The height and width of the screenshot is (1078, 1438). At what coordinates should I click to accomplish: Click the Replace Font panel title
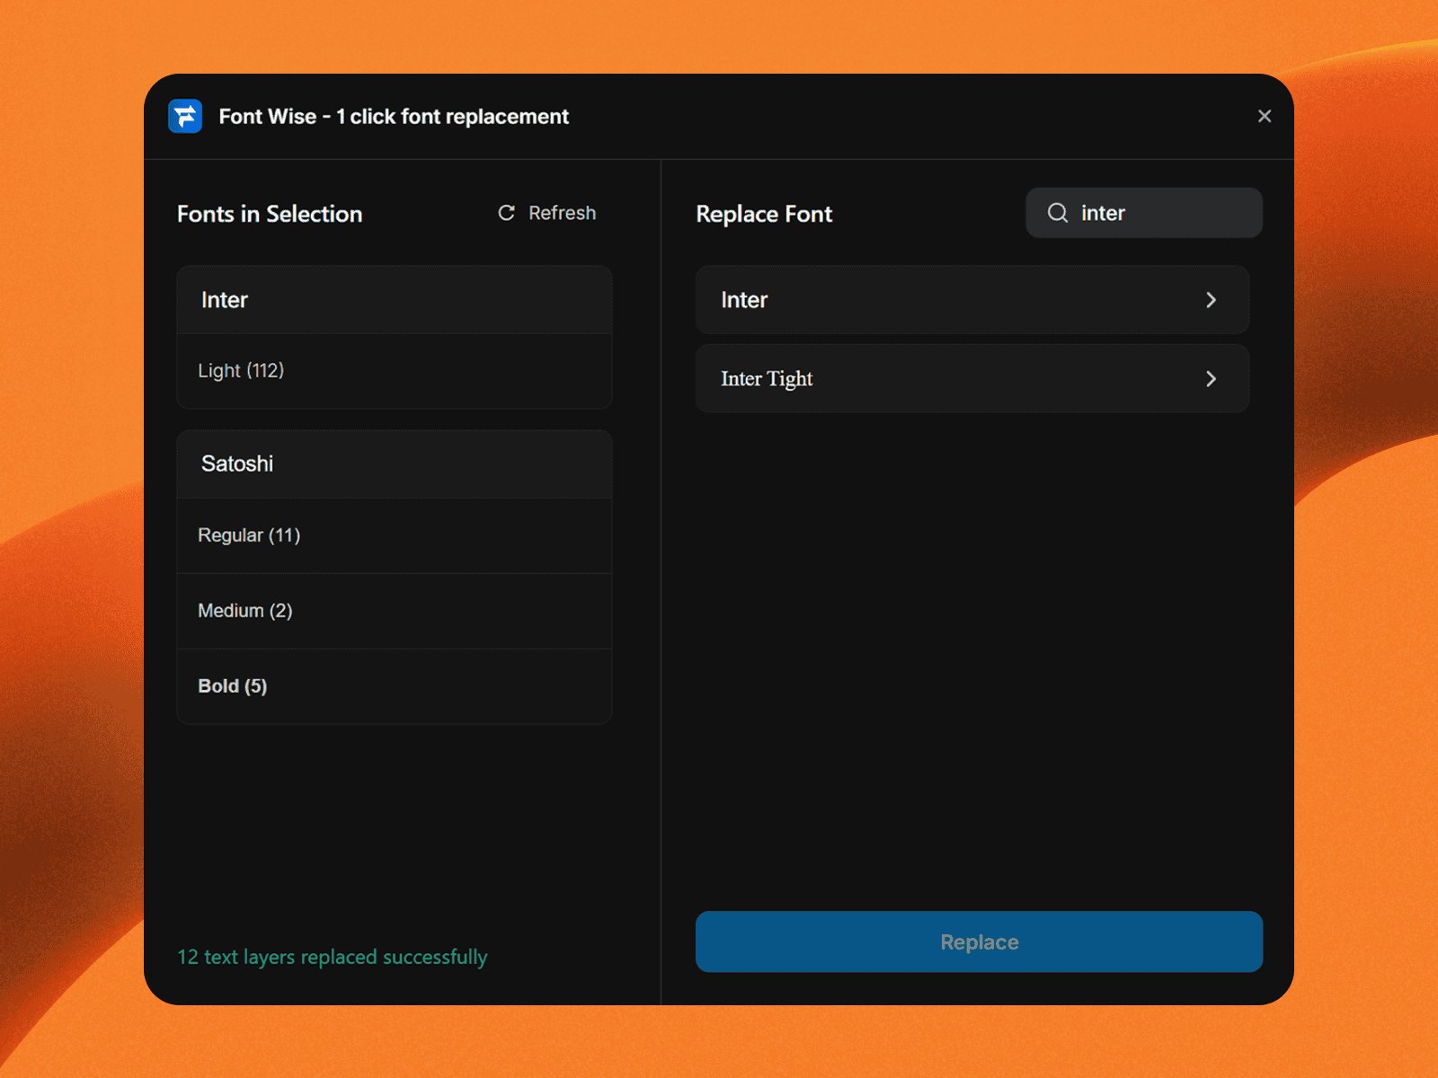pos(764,214)
